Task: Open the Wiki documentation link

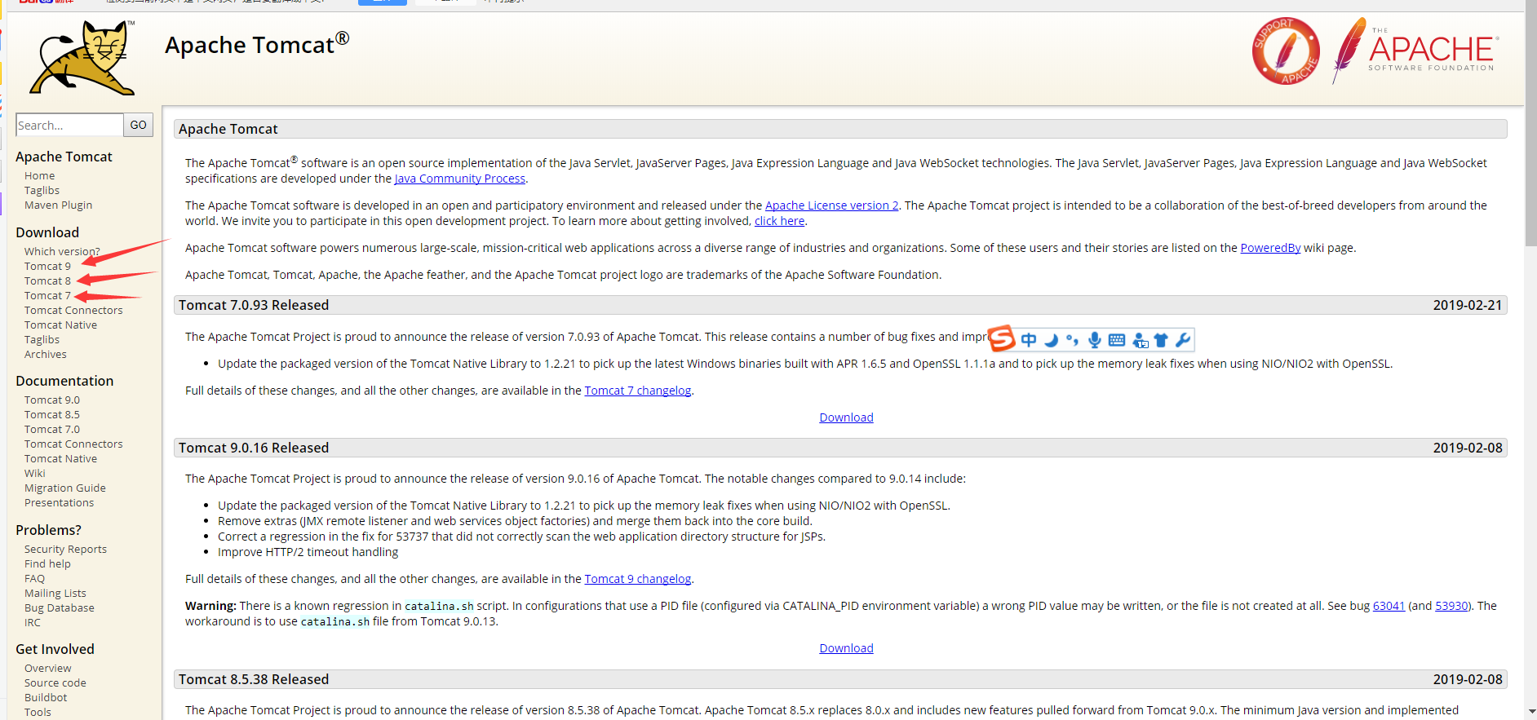Action: [35, 473]
